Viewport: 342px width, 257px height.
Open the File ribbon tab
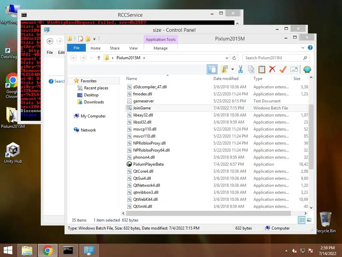[76, 48]
